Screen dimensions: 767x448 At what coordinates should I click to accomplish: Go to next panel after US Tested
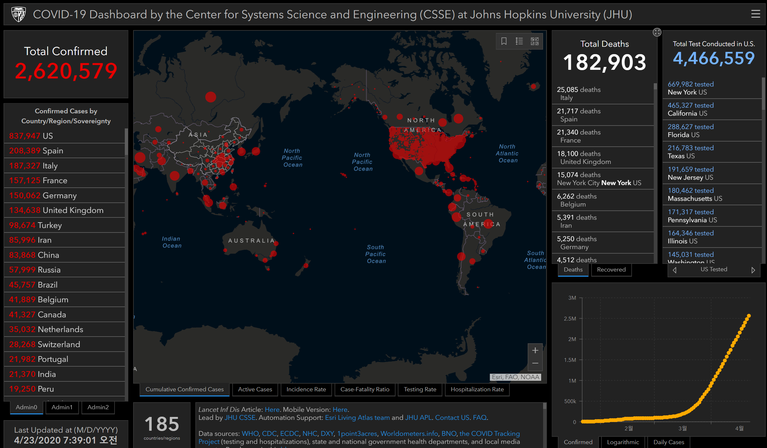[x=753, y=270]
